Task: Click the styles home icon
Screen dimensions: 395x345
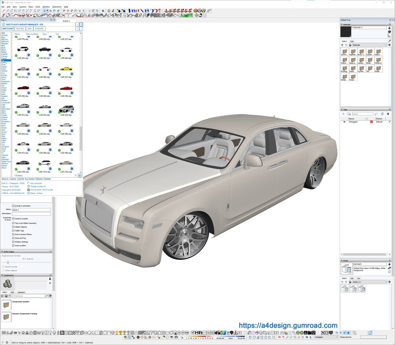Action: point(350,282)
